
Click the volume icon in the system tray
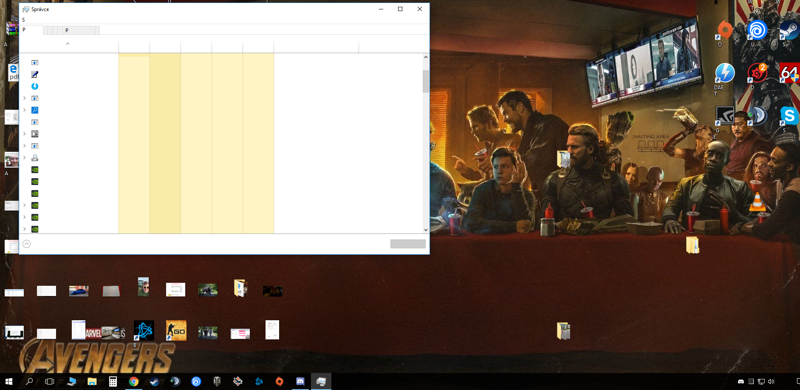tap(772, 381)
